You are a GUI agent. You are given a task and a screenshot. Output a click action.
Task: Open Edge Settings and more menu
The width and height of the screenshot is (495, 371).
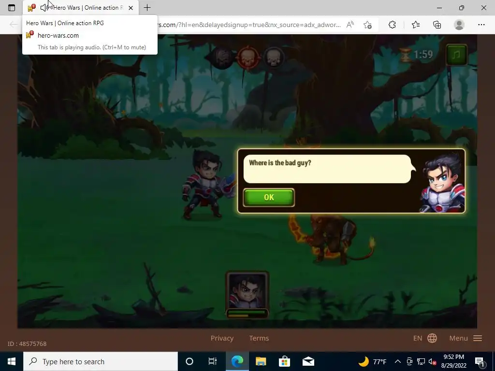point(481,25)
